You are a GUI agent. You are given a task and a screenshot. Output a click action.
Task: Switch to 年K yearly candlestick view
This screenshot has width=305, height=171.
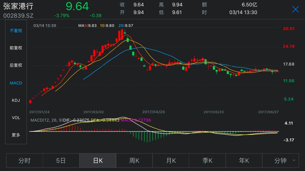(x=244, y=161)
